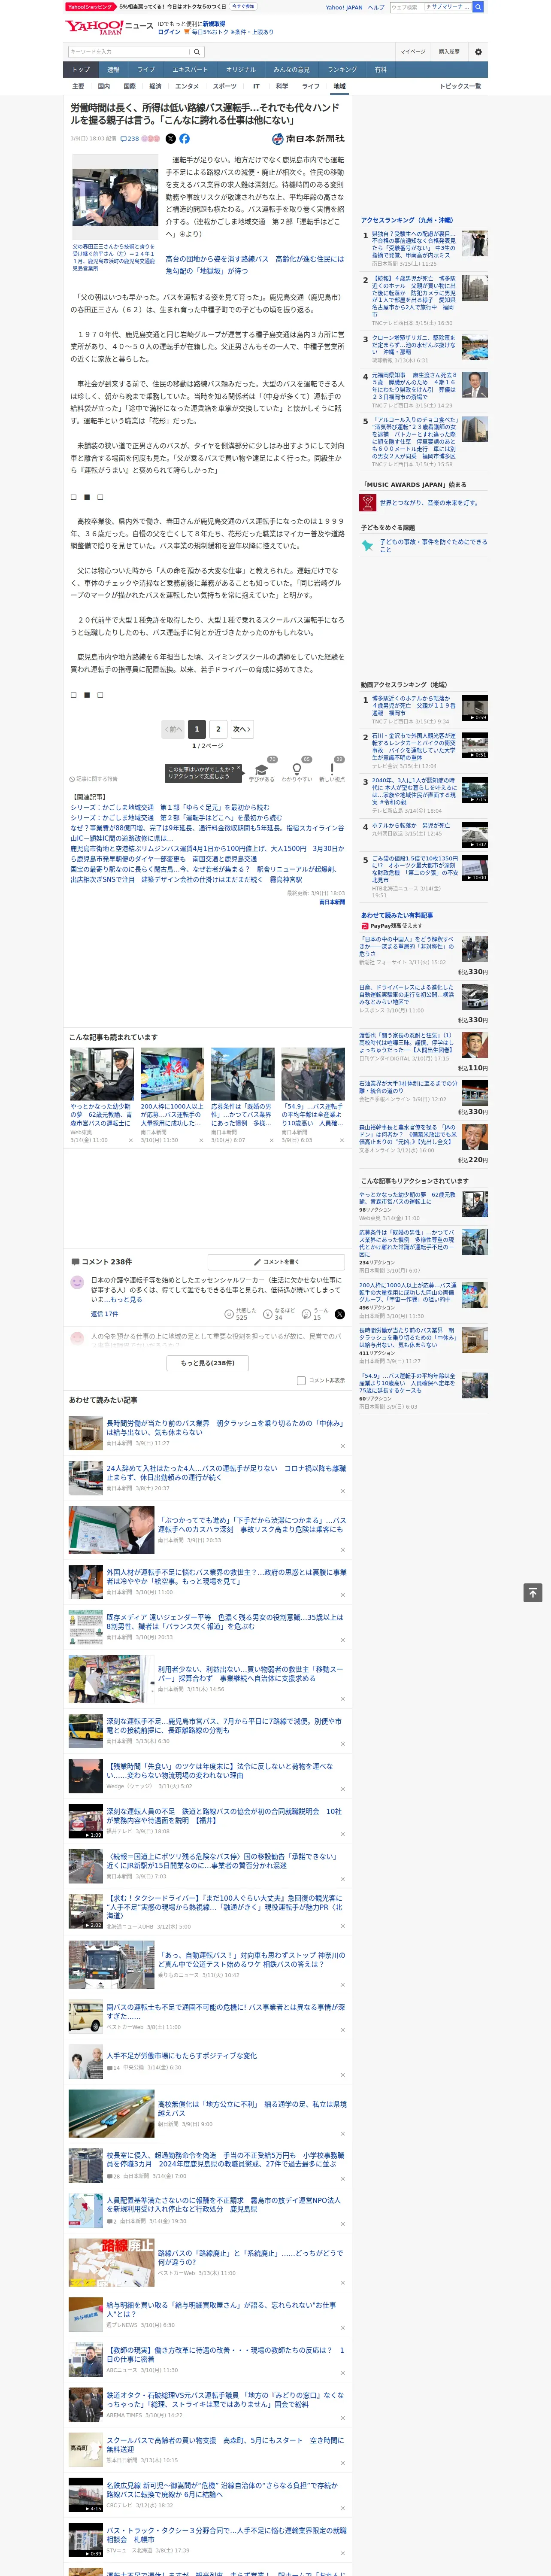Expand first comment with もっと見る link

pos(126,1300)
